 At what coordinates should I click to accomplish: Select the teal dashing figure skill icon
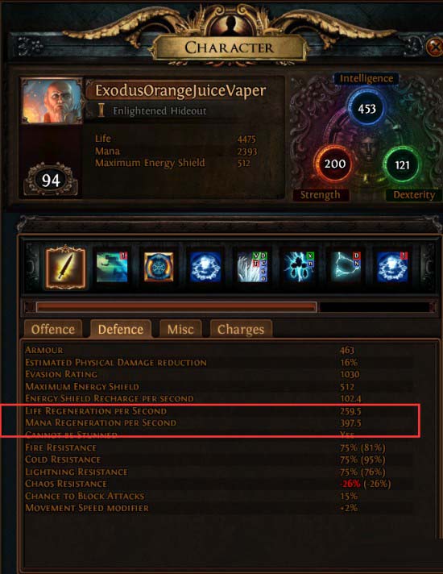tap(112, 267)
